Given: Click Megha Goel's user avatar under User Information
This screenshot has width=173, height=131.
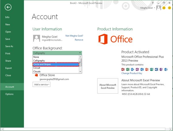Looking at the screenshot, I should click(x=37, y=38).
